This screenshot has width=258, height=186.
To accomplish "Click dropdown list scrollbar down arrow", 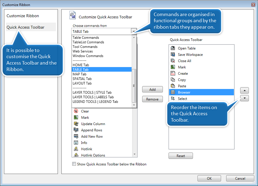I will click(134, 105).
